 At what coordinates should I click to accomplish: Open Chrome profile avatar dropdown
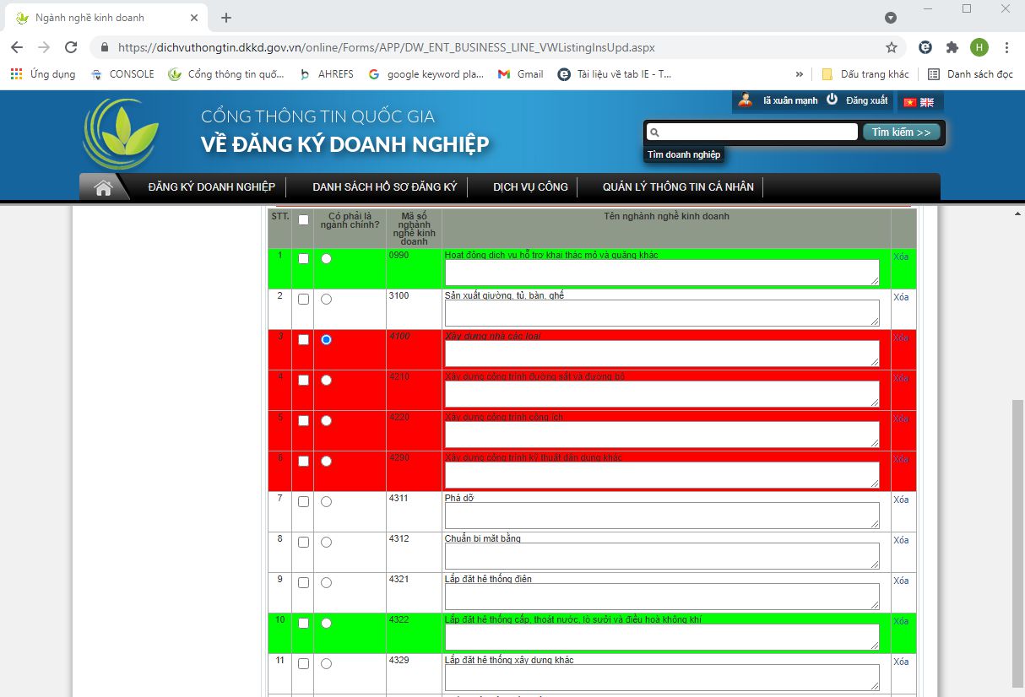pyautogui.click(x=979, y=47)
